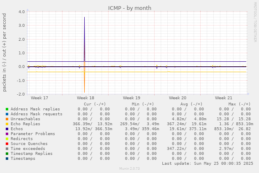Click the gray Time exceededs swatch

coord(7,149)
